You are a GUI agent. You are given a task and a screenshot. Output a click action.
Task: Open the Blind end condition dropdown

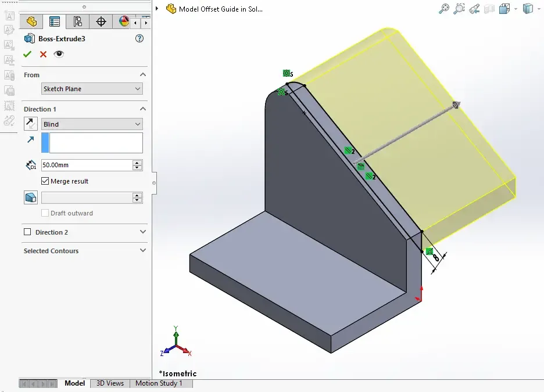coord(92,124)
